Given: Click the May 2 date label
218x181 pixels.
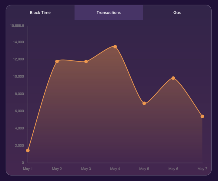Looking at the screenshot, I should pyautogui.click(x=57, y=169).
